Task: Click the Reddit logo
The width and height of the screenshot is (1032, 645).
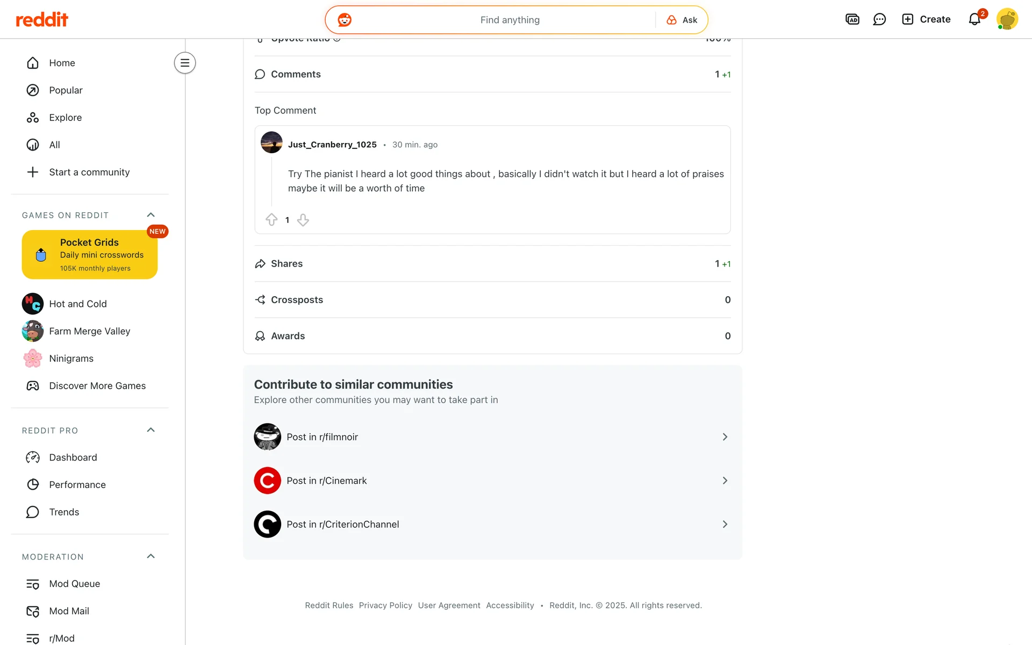Action: 42,20
